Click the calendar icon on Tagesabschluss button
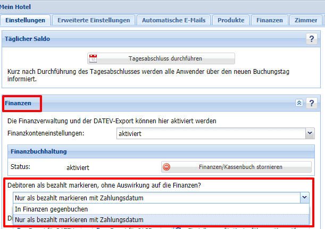The width and height of the screenshot is (325, 229). tap(94, 58)
